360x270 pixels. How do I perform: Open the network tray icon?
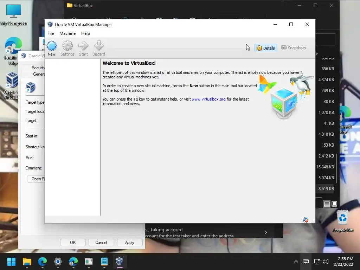317,262
